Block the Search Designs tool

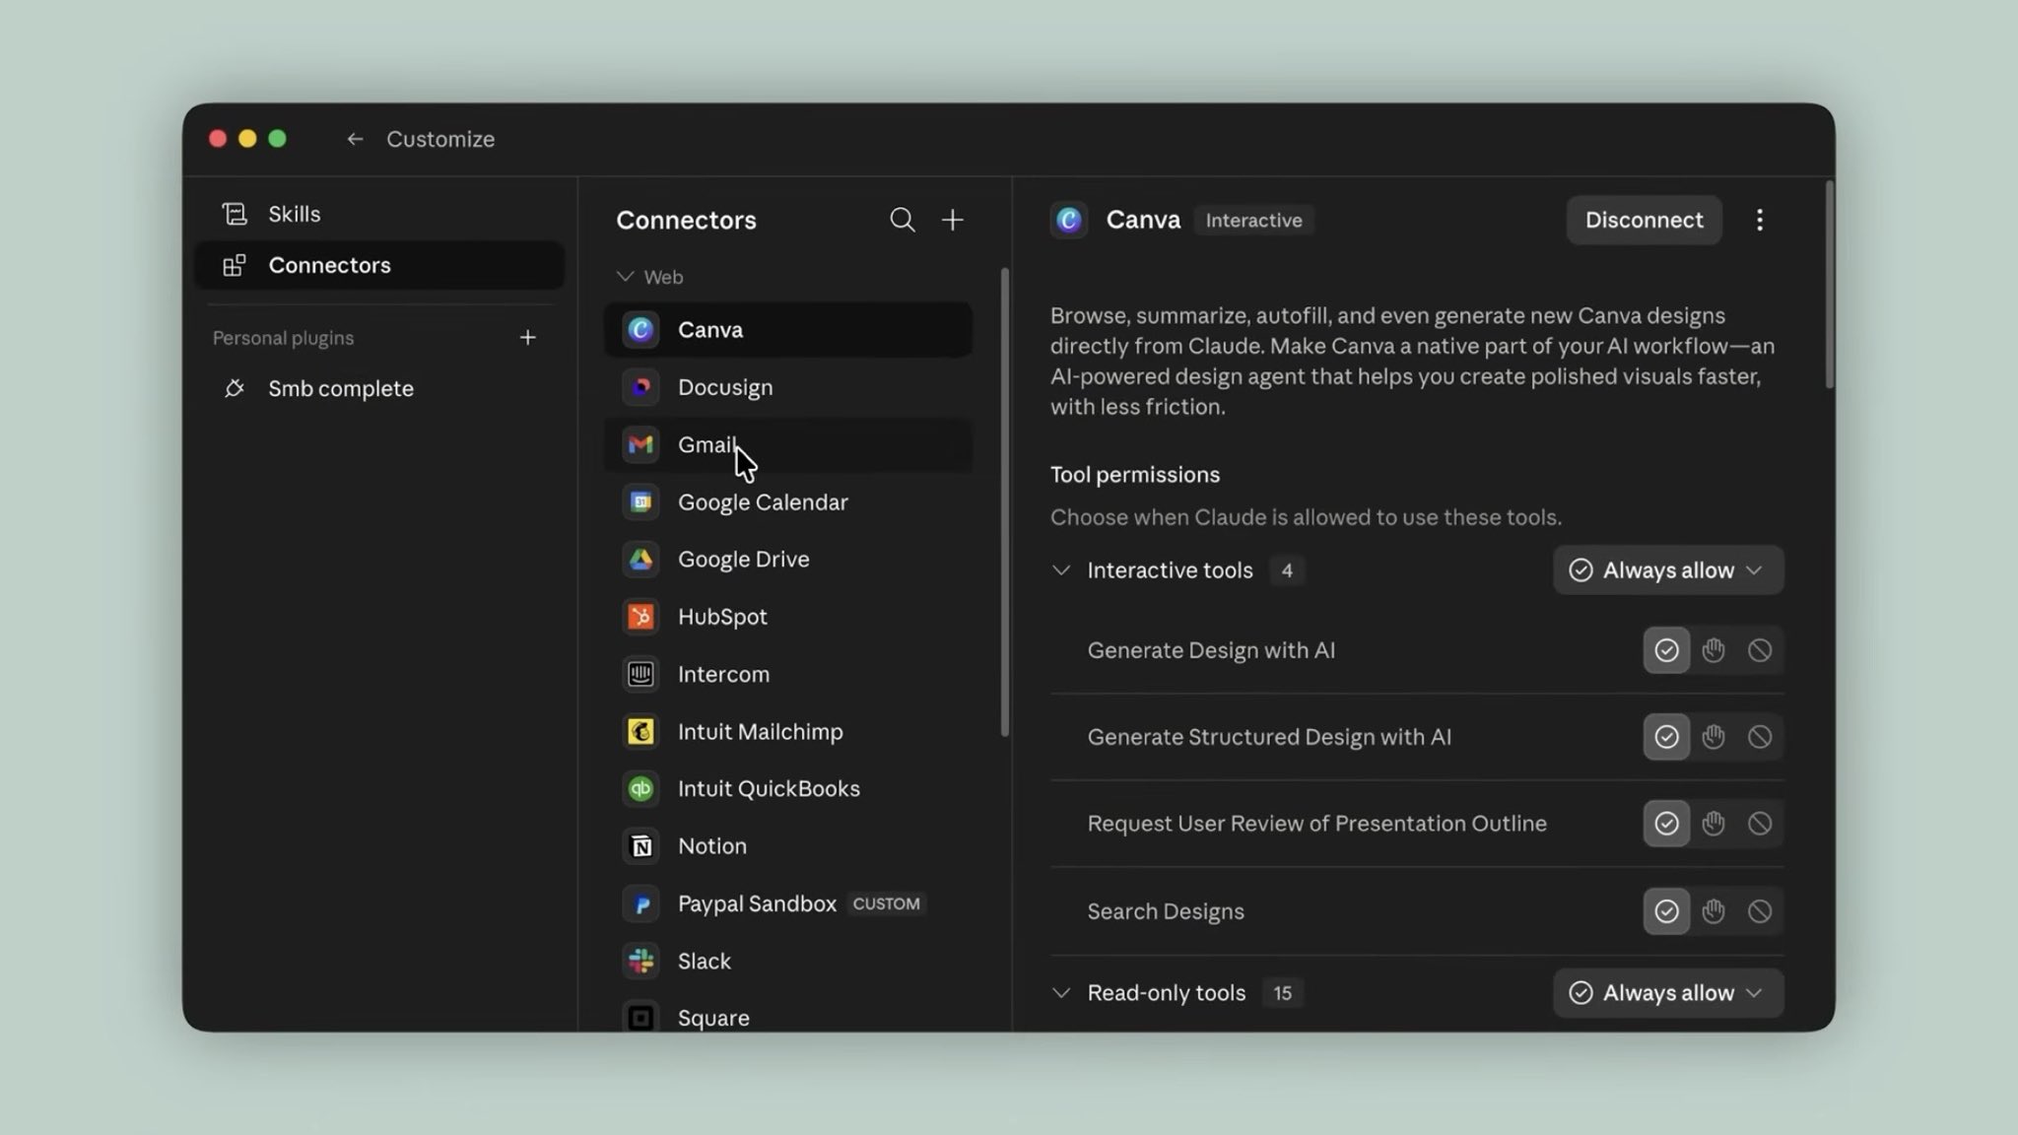coord(1760,911)
